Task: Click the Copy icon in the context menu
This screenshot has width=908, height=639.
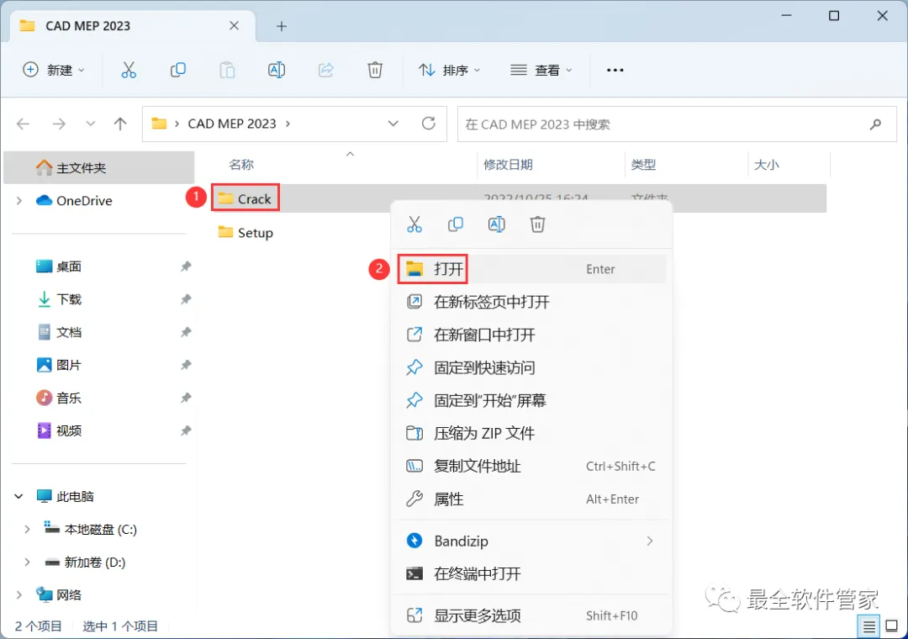Action: (x=456, y=224)
